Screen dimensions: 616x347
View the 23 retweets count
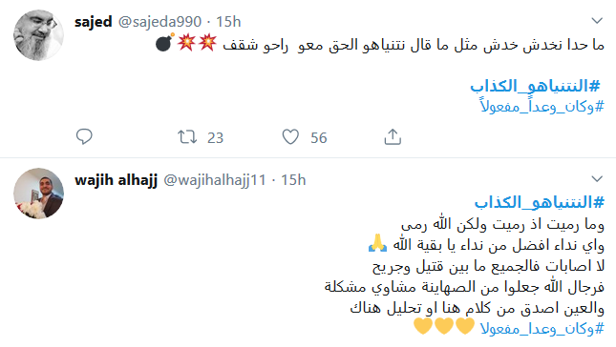215,138
